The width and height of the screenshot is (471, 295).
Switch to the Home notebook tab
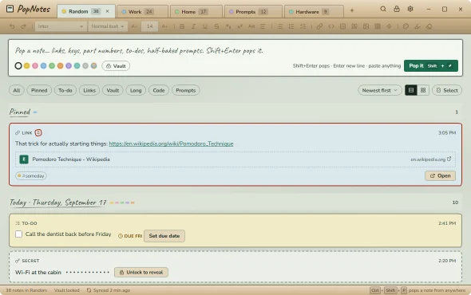(x=196, y=12)
